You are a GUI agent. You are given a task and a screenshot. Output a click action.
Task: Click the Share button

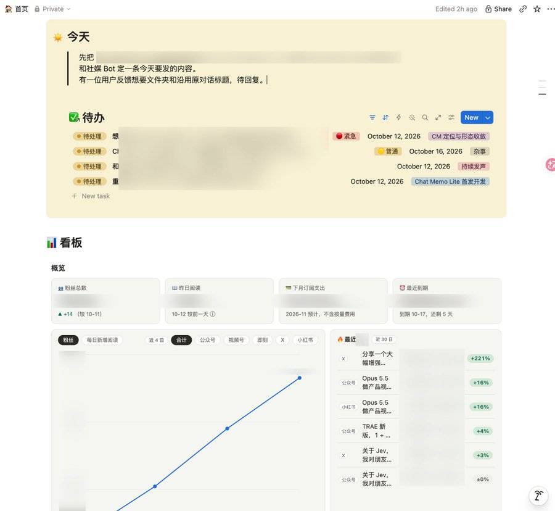(x=498, y=9)
